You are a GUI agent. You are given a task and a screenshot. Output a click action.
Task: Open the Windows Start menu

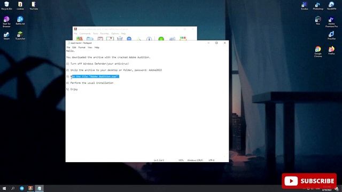4,188
